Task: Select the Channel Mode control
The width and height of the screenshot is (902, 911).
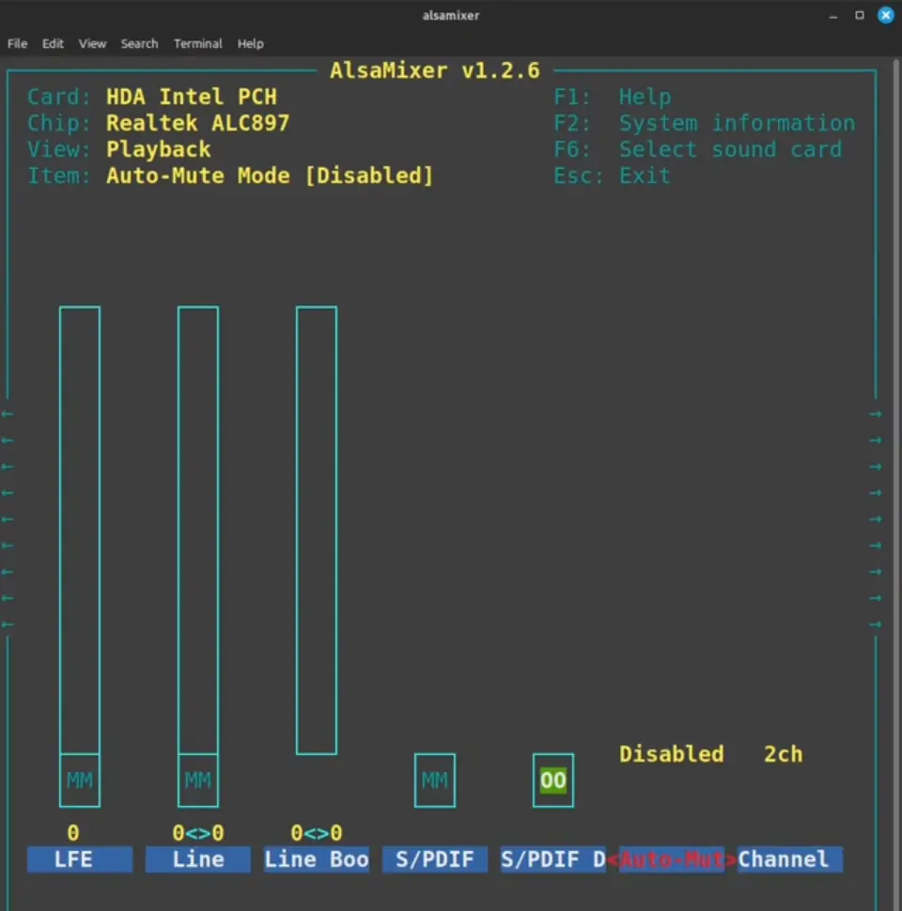Action: 788,858
